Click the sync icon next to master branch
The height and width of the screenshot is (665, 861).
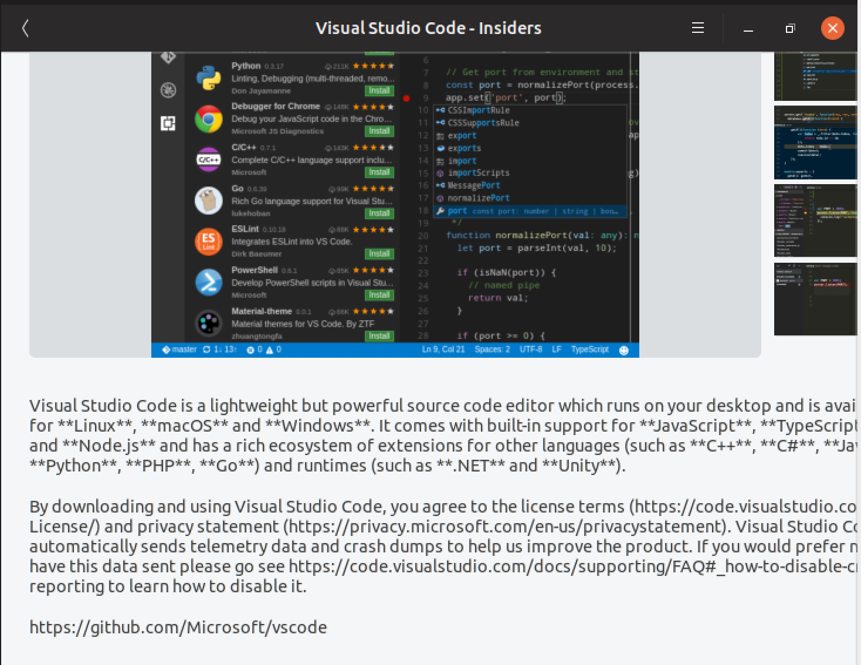(206, 349)
